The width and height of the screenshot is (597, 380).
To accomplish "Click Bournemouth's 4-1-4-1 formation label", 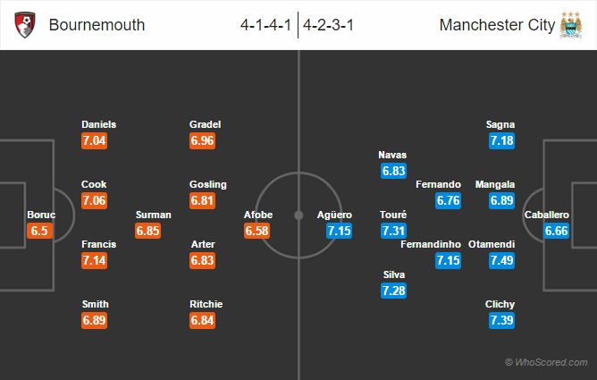I will (265, 25).
